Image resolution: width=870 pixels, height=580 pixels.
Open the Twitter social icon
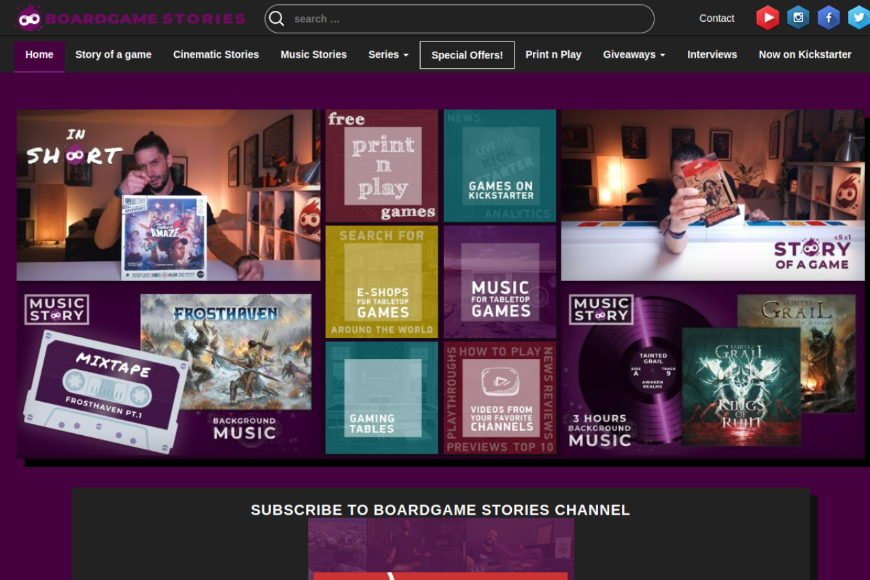click(x=858, y=18)
